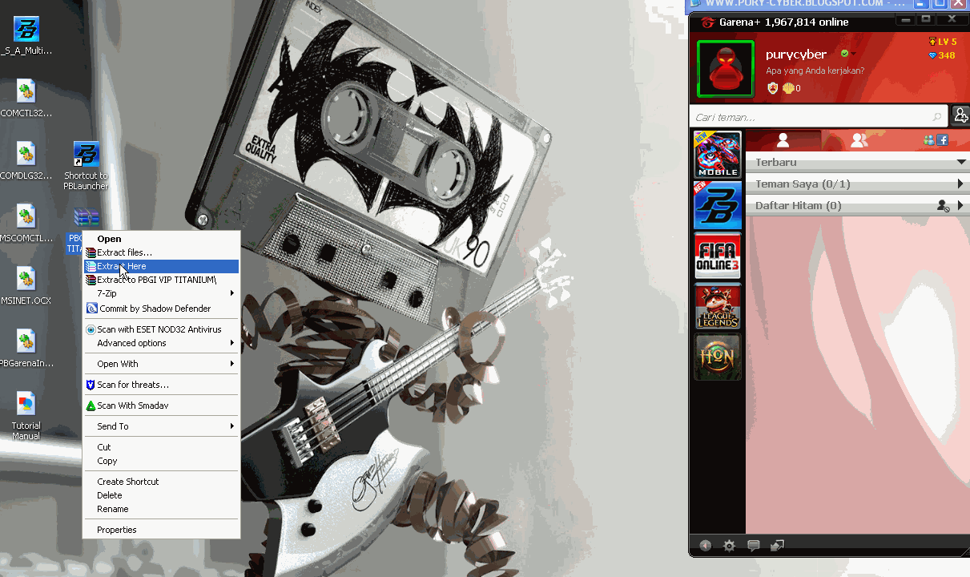970x577 pixels.
Task: Choose Scan for threats... entry
Action: [x=161, y=385]
